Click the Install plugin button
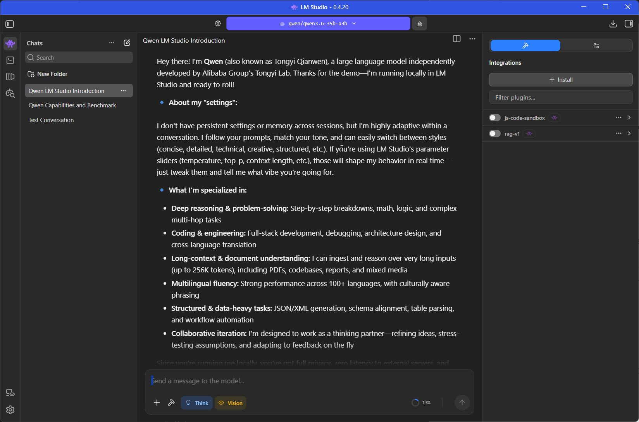The height and width of the screenshot is (422, 639). pyautogui.click(x=561, y=80)
